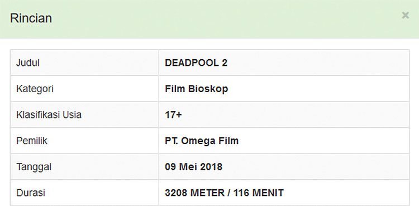Click the Tanggal label cell

(x=84, y=167)
